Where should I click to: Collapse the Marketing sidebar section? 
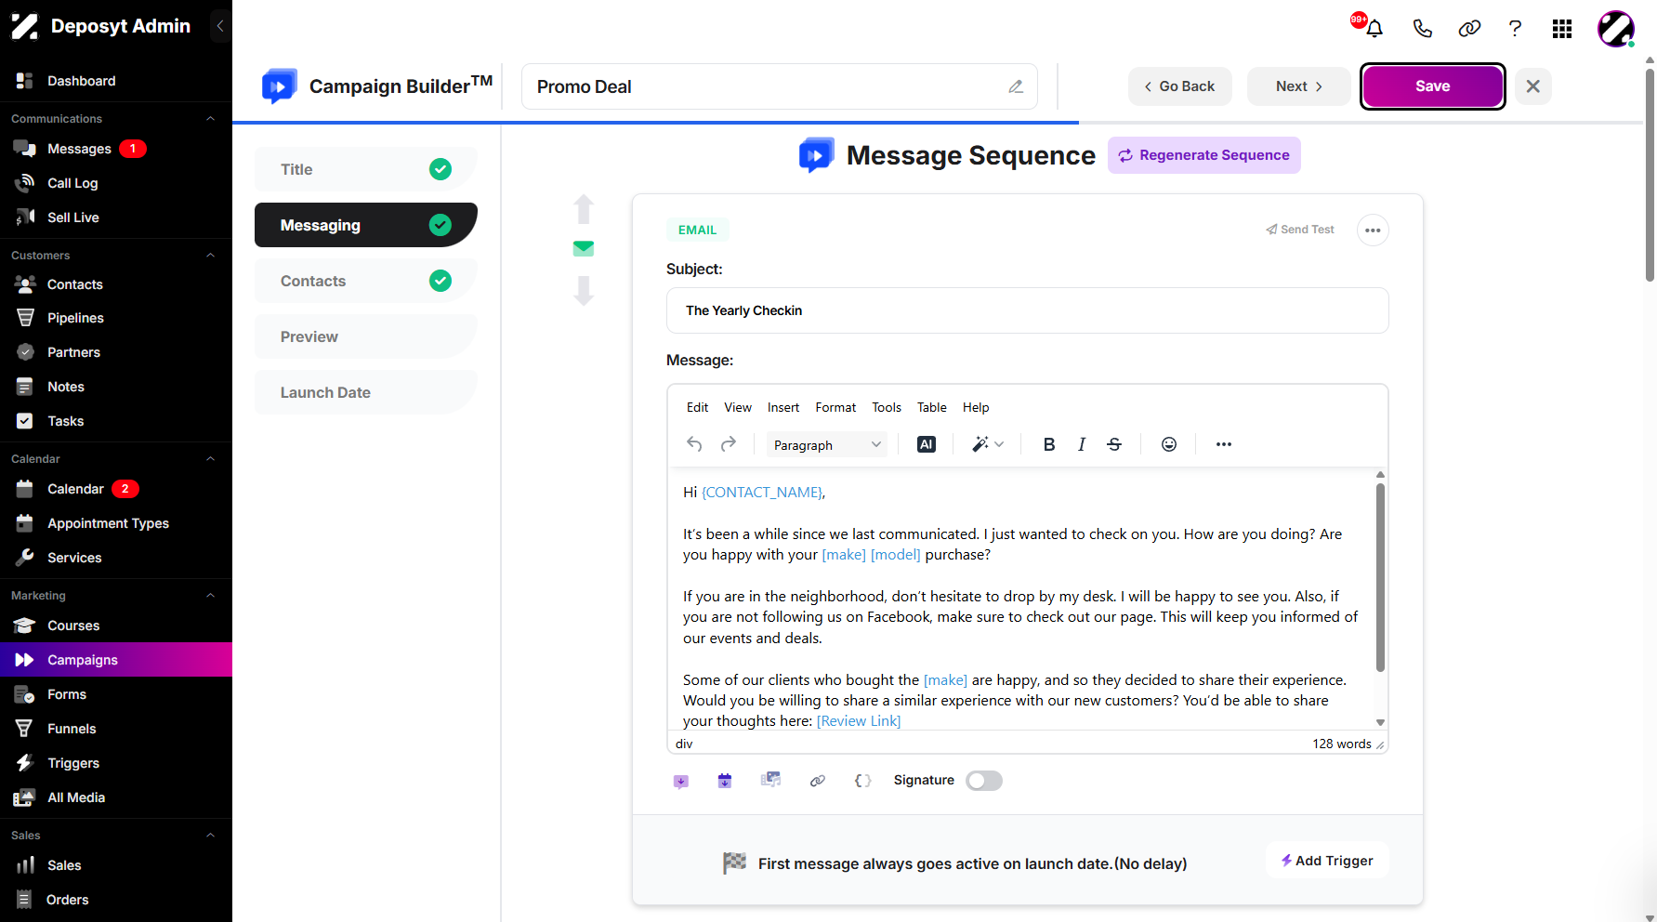(x=210, y=596)
